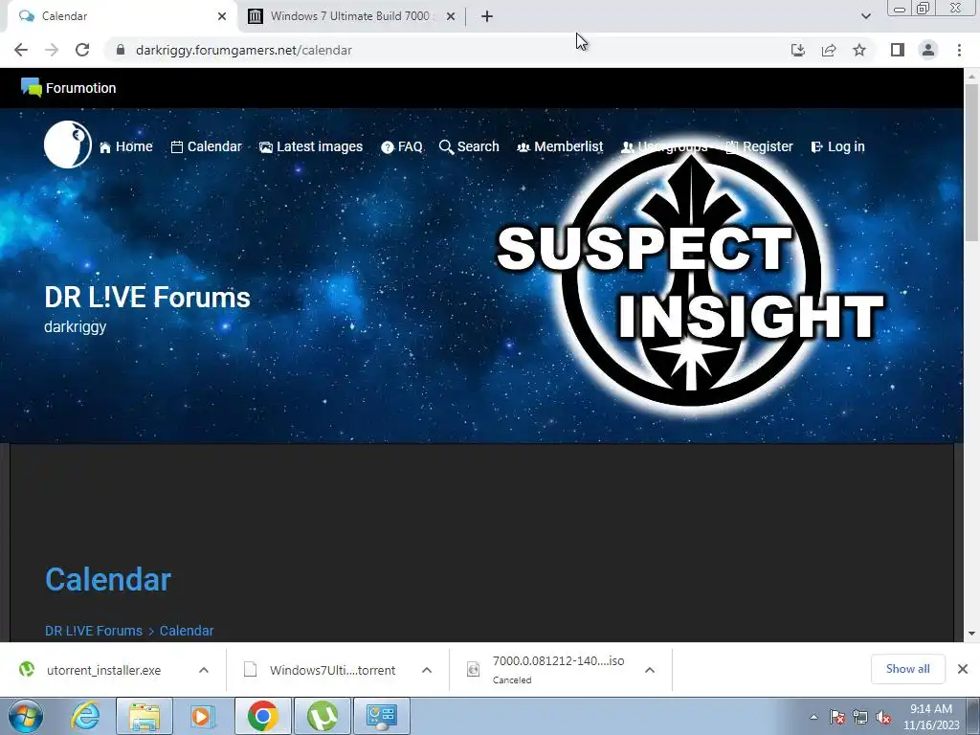980x735 pixels.
Task: Open Windows Explorer from taskbar
Action: coord(145,716)
